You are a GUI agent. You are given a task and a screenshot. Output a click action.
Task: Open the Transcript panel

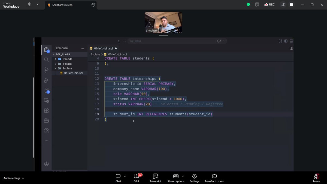pyautogui.click(x=155, y=178)
